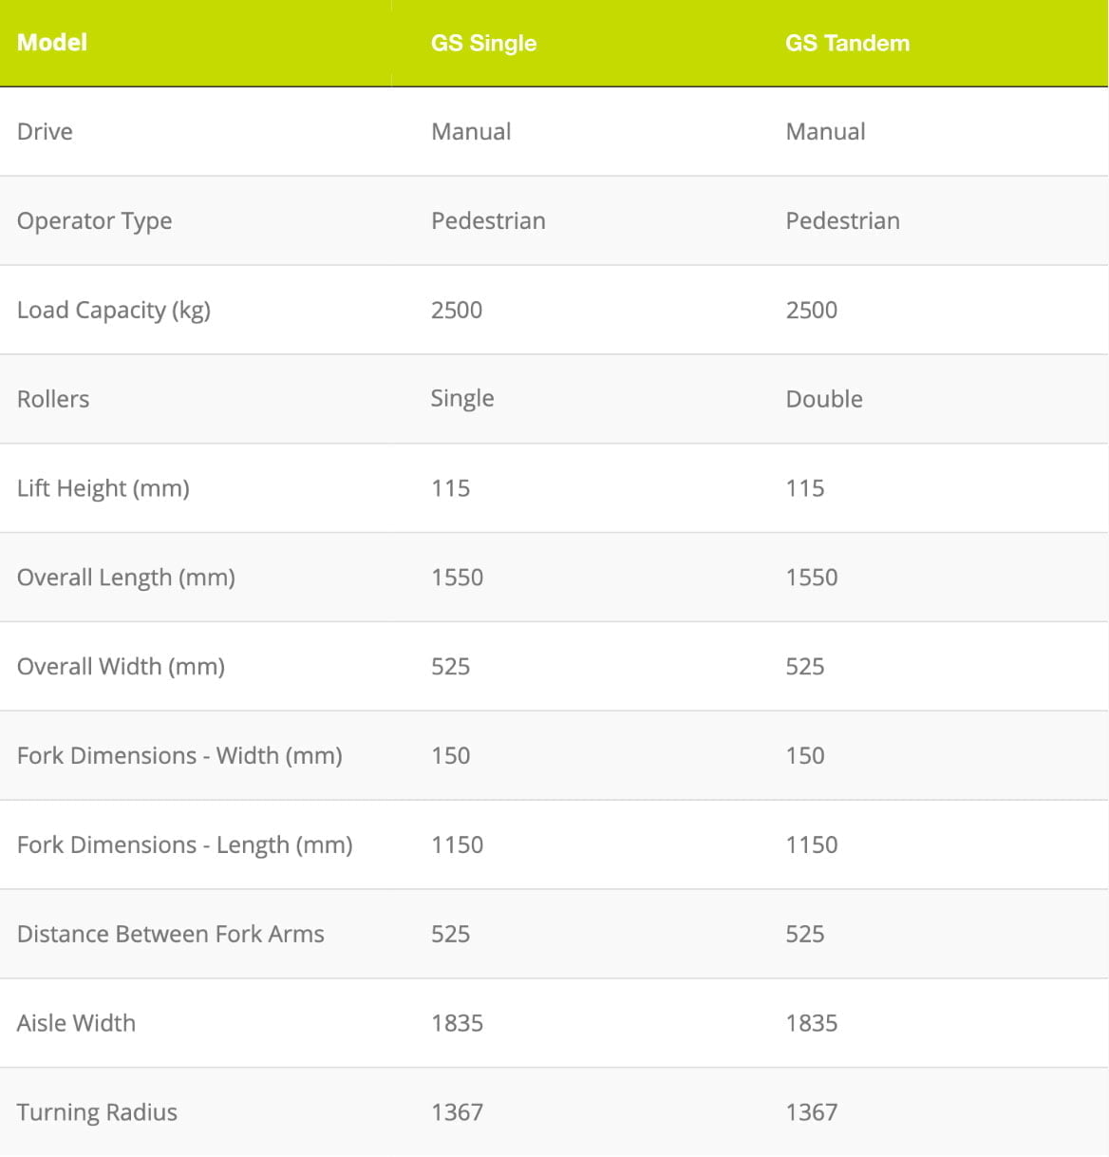Image resolution: width=1109 pixels, height=1157 pixels.
Task: Select the Lift Height (mm) label
Action: (x=103, y=488)
